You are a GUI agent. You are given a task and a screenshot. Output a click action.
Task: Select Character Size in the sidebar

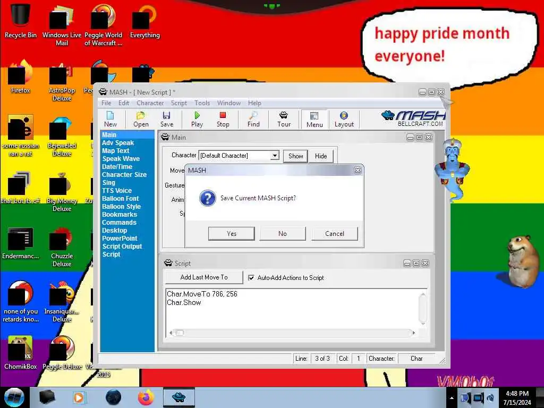[124, 174]
